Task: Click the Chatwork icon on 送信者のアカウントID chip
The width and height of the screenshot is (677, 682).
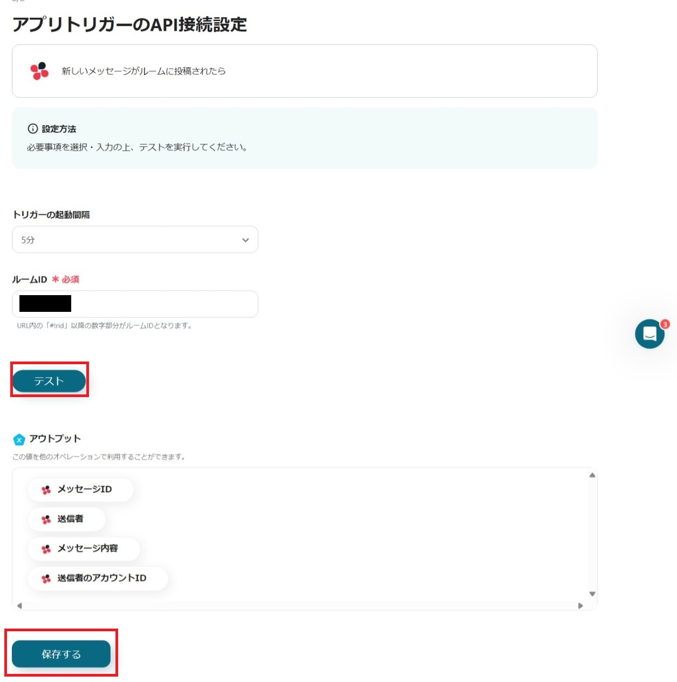Action: (46, 578)
